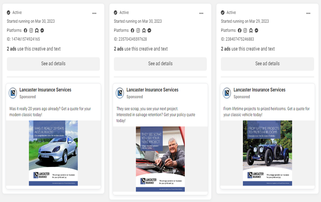321x202 pixels.
Task: Open the three-dot menu for ad ID 147461574924165
Action: [x=94, y=13]
